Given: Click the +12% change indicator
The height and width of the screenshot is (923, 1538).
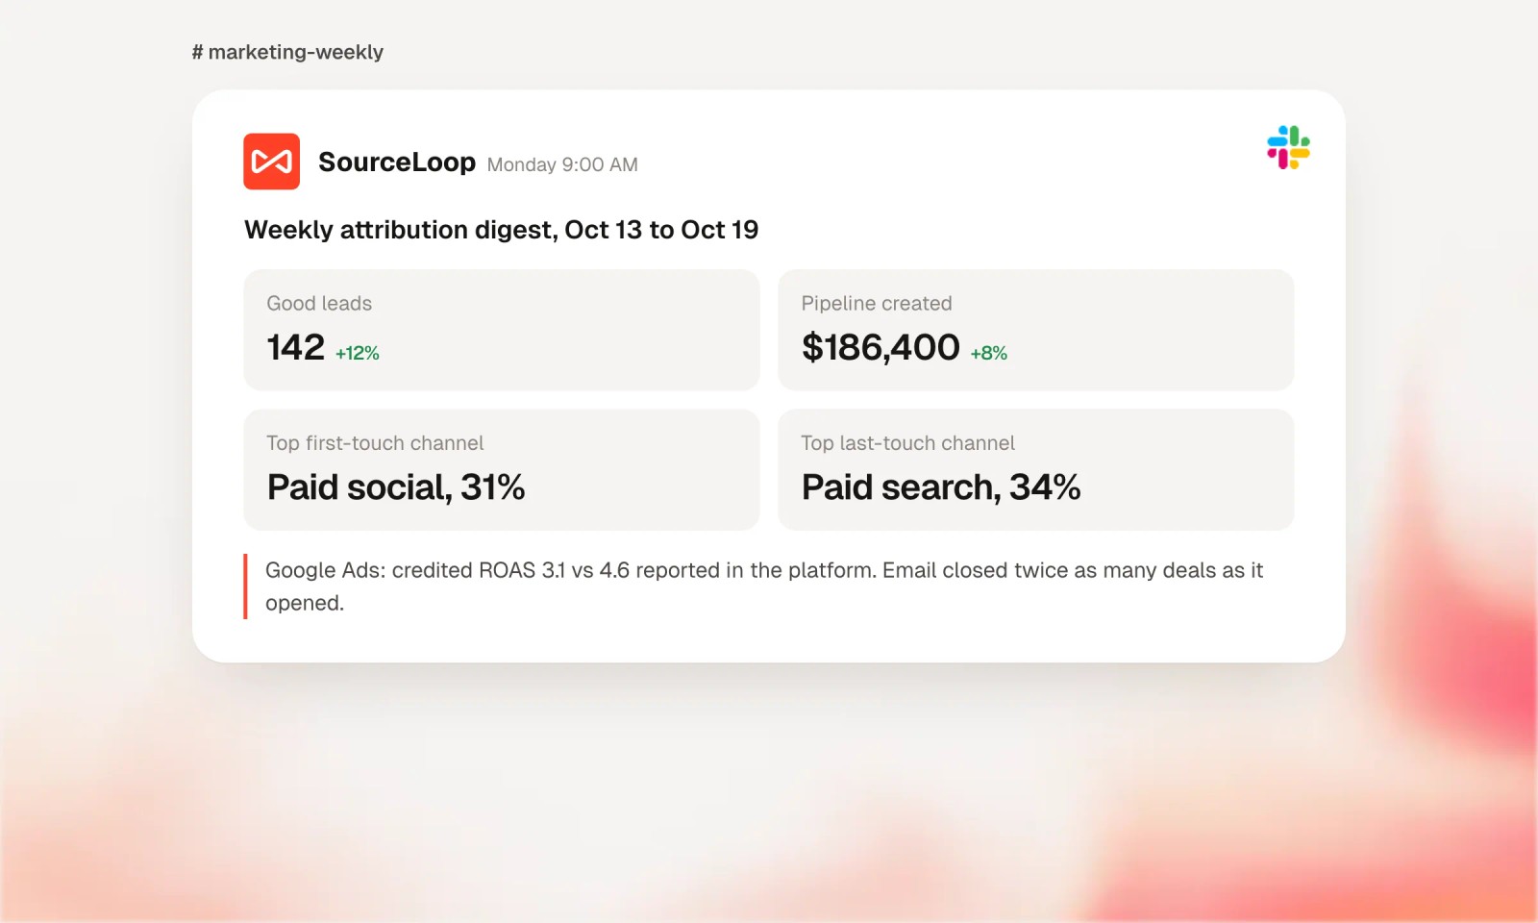Looking at the screenshot, I should coord(358,353).
